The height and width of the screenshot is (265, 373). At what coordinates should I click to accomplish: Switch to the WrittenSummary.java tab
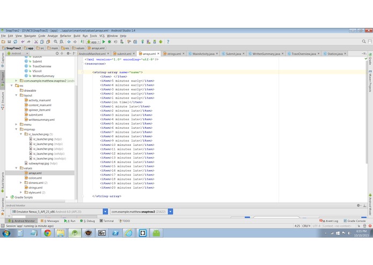click(x=266, y=54)
